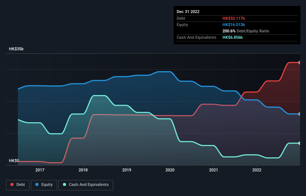Click the 2018 x-axis label
Image resolution: width=306 pixels, height=196 pixels.
(83, 170)
